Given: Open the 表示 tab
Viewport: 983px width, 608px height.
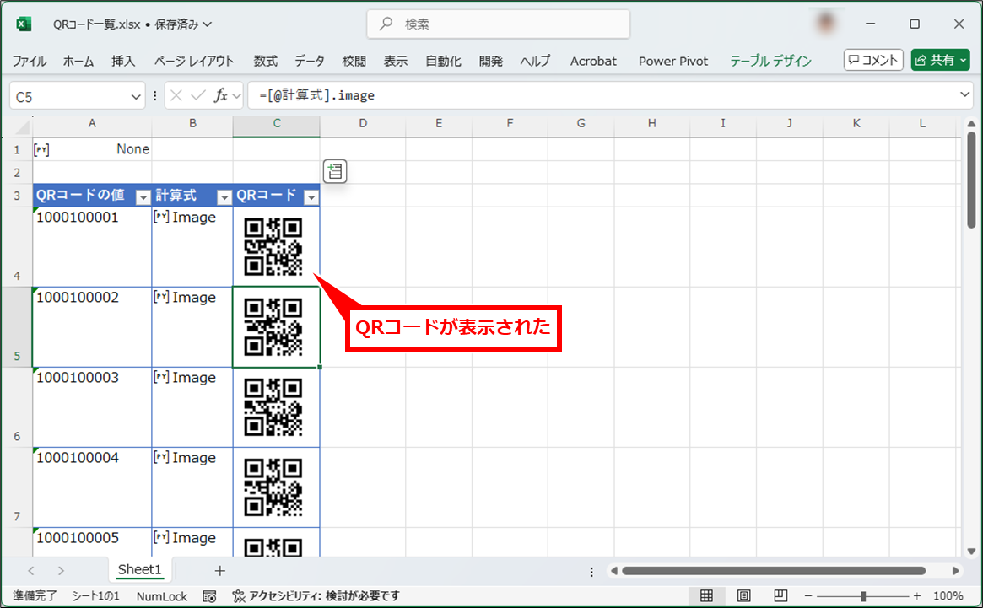Looking at the screenshot, I should (x=396, y=61).
